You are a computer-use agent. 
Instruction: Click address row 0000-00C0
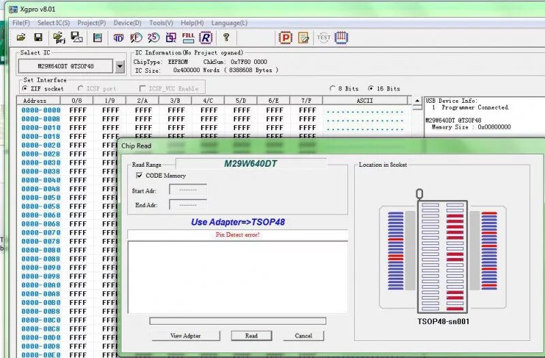(41, 320)
